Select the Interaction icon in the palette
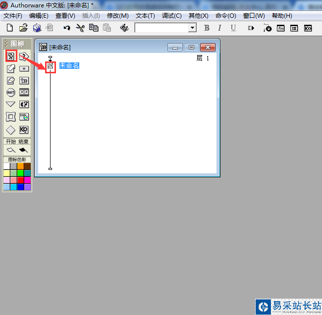The height and width of the screenshot is (315, 322). tap(24, 56)
